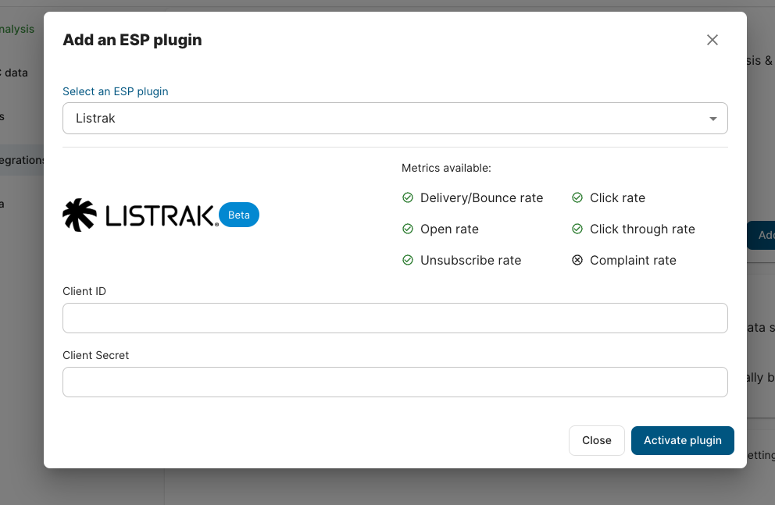Click the Open rate text
Image resolution: width=775 pixels, height=505 pixels.
pyautogui.click(x=449, y=229)
